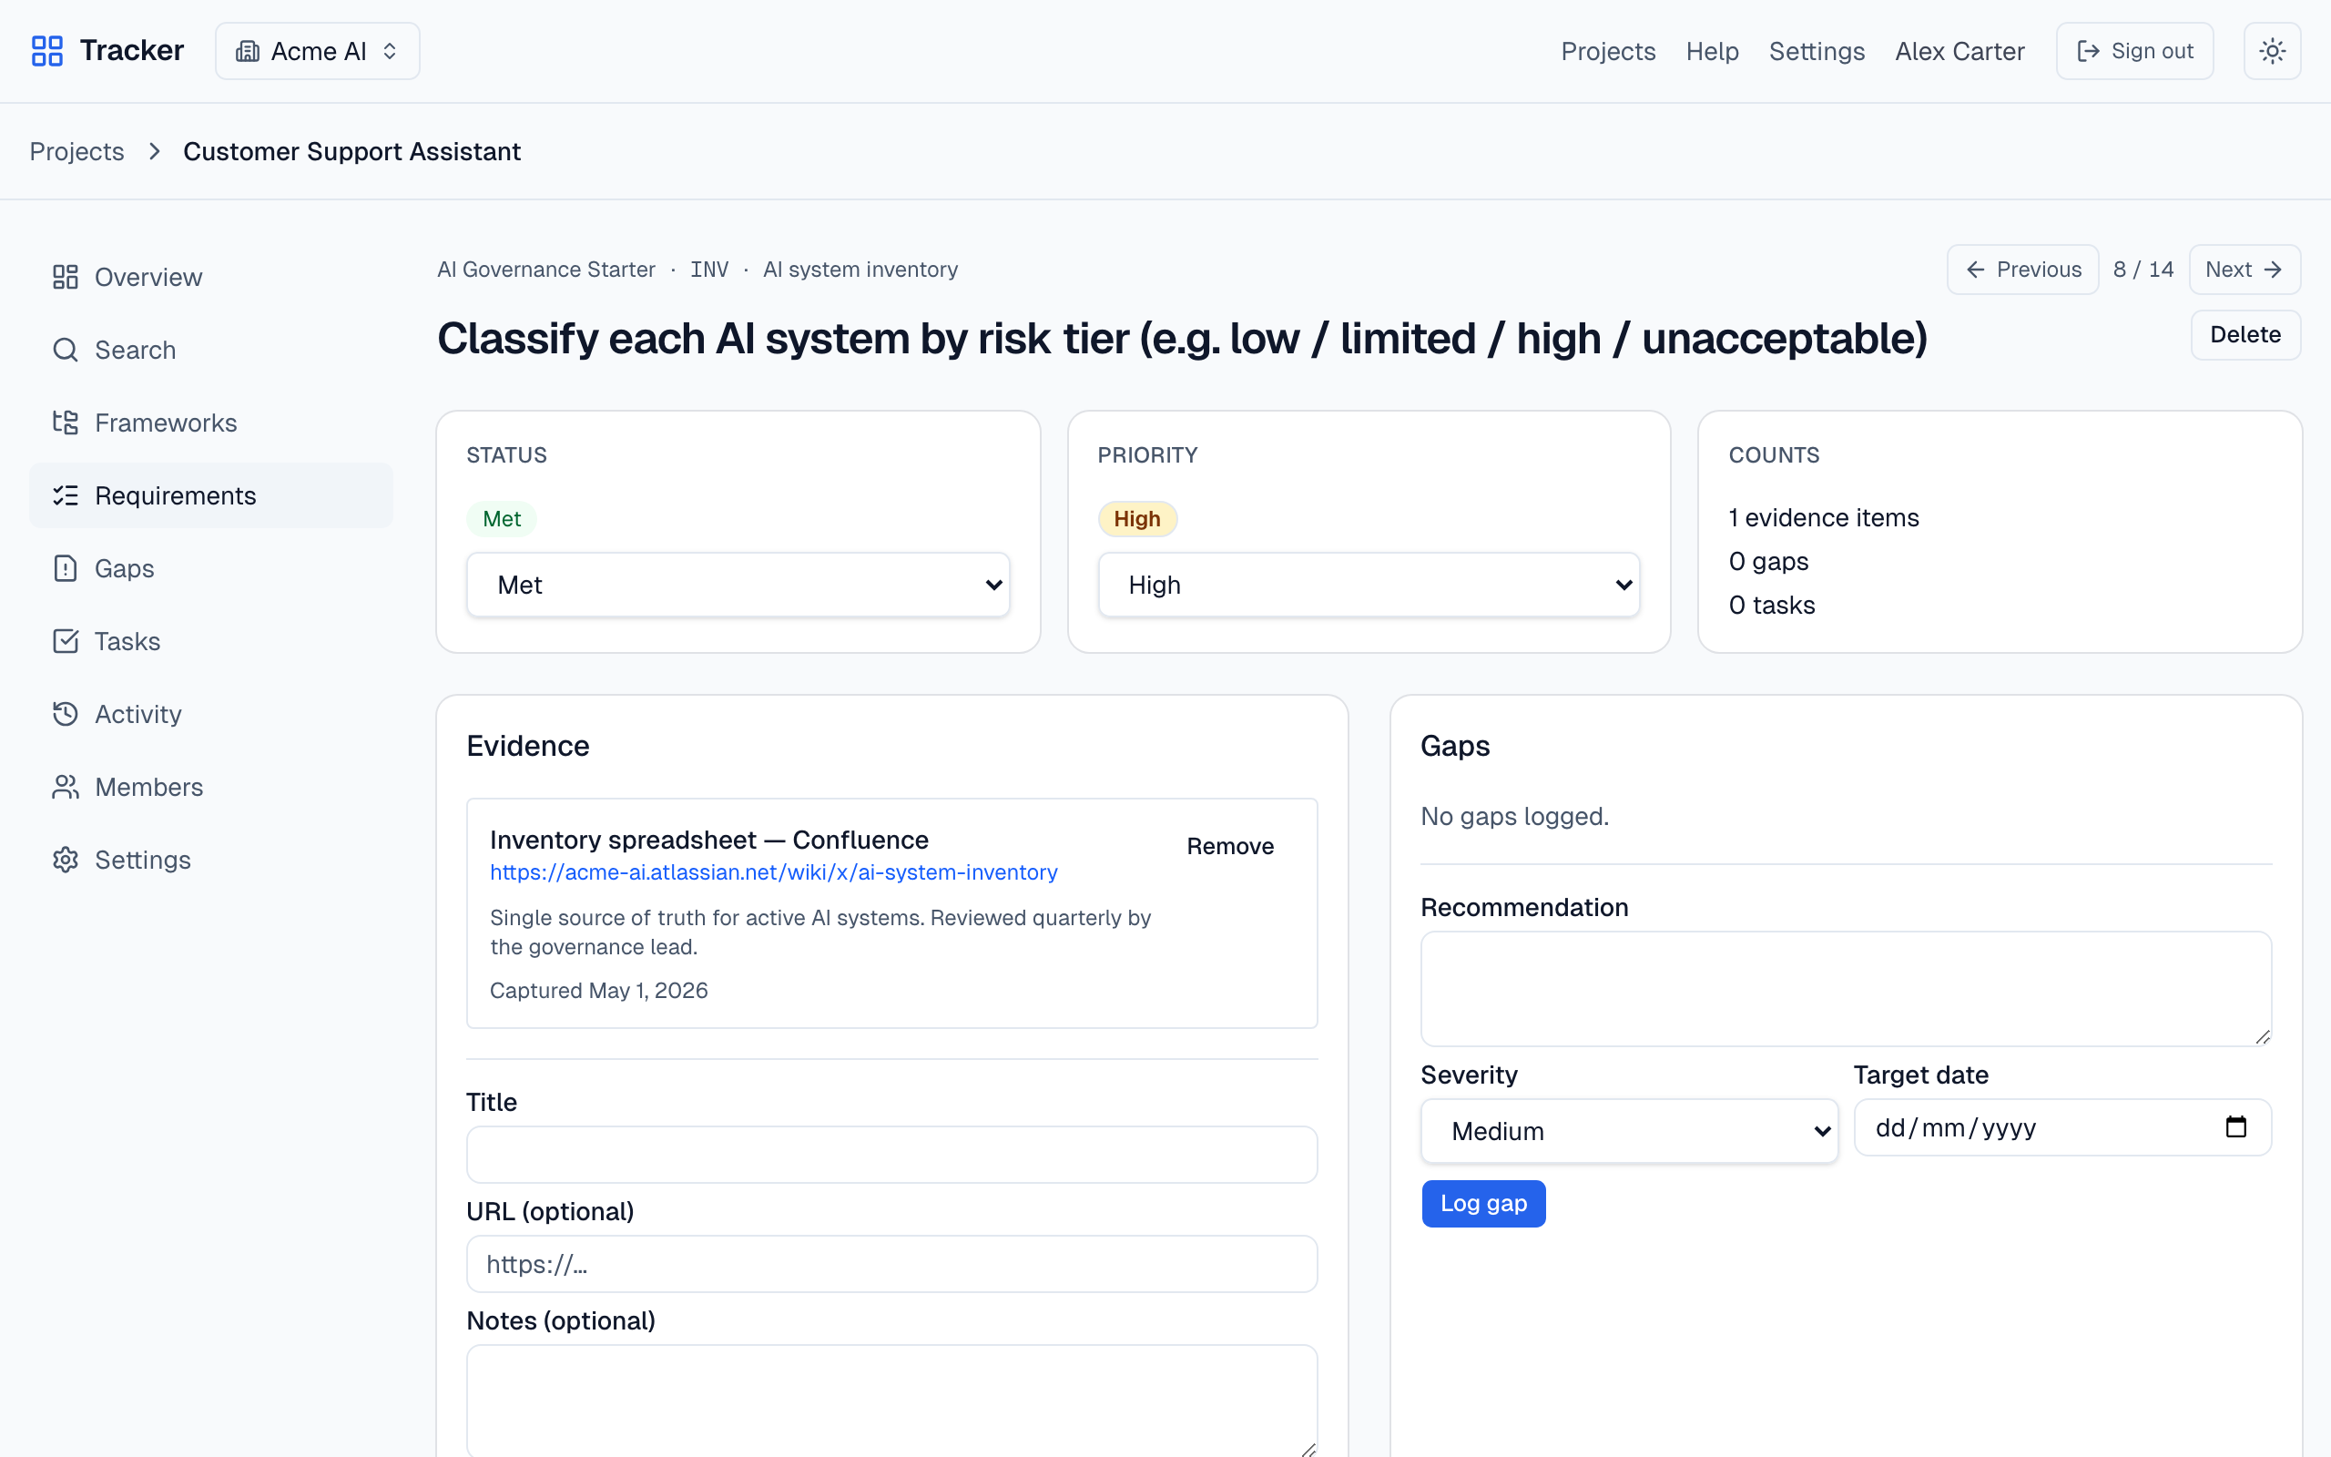Image resolution: width=2331 pixels, height=1457 pixels.
Task: Open the Overview sidebar icon
Action: coord(66,278)
